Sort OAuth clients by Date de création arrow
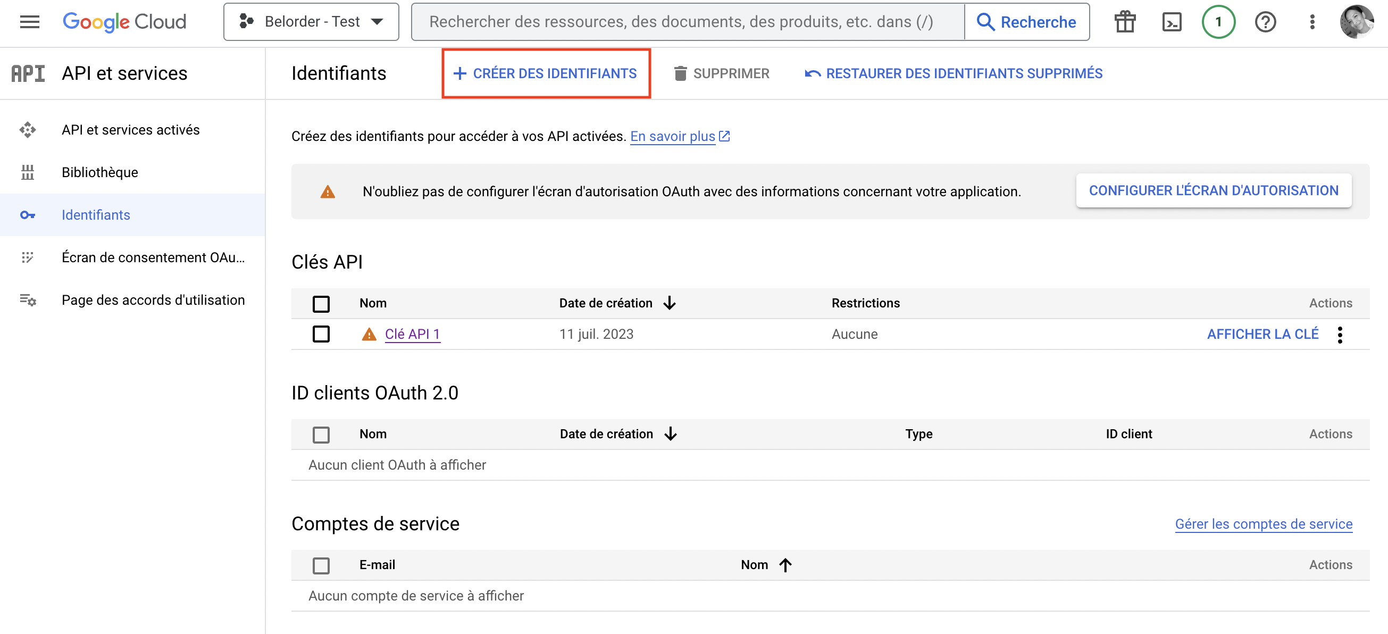This screenshot has height=634, width=1388. click(670, 434)
